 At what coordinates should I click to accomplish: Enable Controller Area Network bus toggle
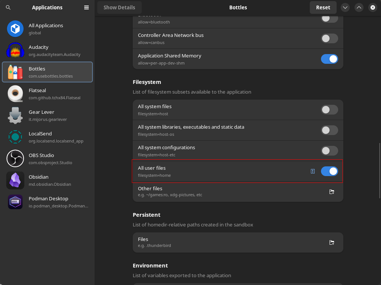tap(330, 38)
